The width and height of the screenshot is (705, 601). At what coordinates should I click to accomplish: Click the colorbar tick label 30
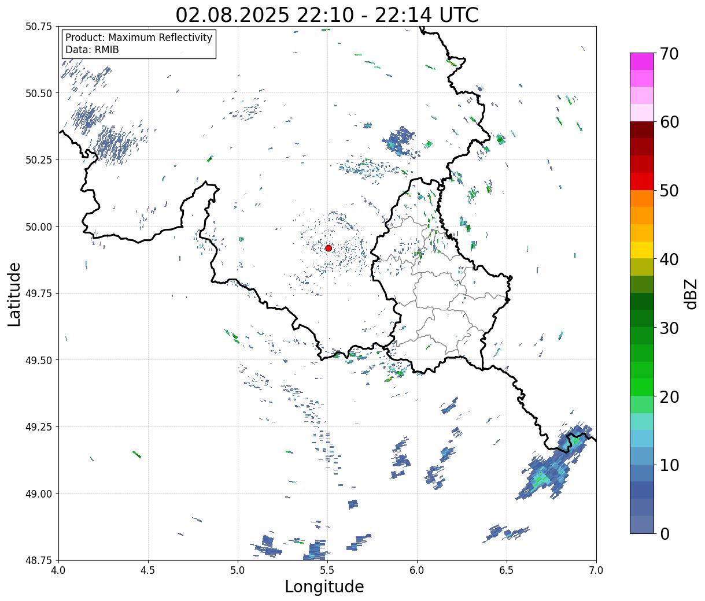pos(669,328)
